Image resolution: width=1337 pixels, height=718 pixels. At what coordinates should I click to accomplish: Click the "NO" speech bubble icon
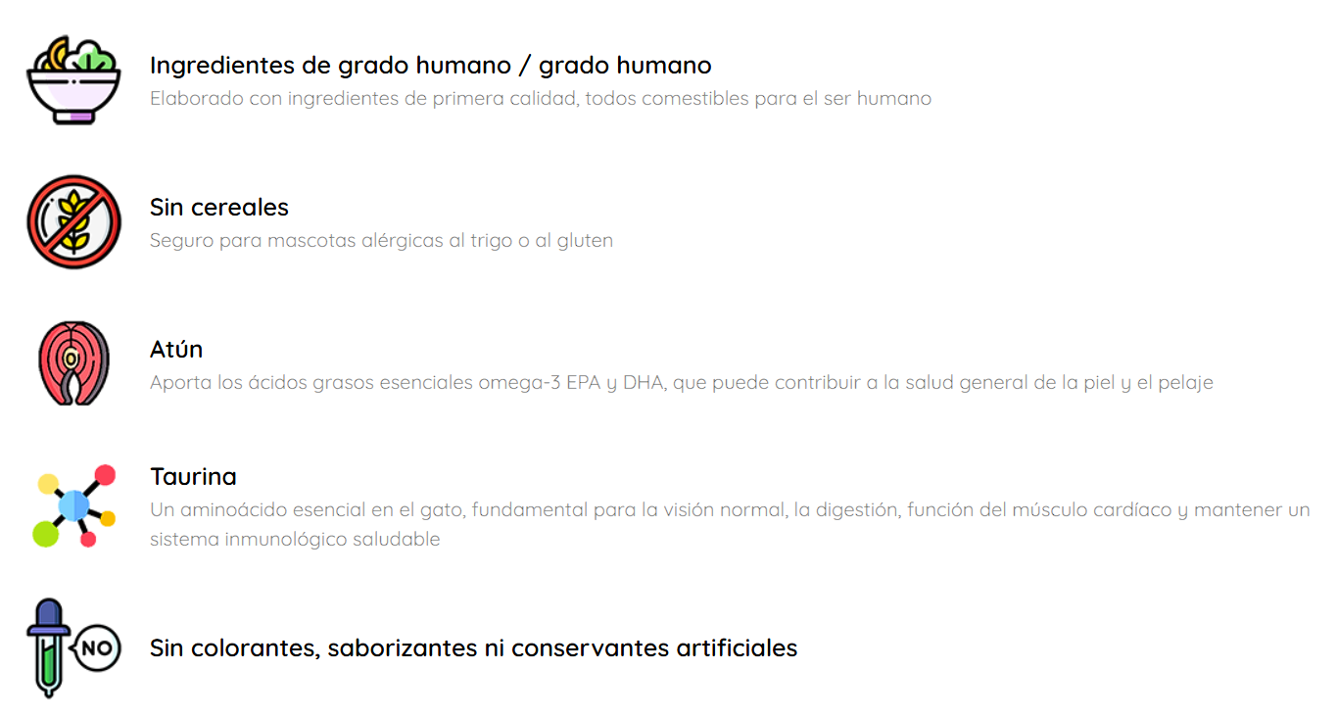(96, 647)
